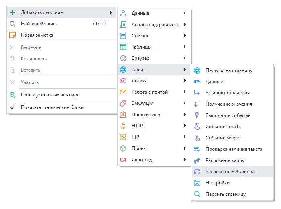Click the C# icon for Свой код
This screenshot has width=281, height=209.
click(123, 160)
